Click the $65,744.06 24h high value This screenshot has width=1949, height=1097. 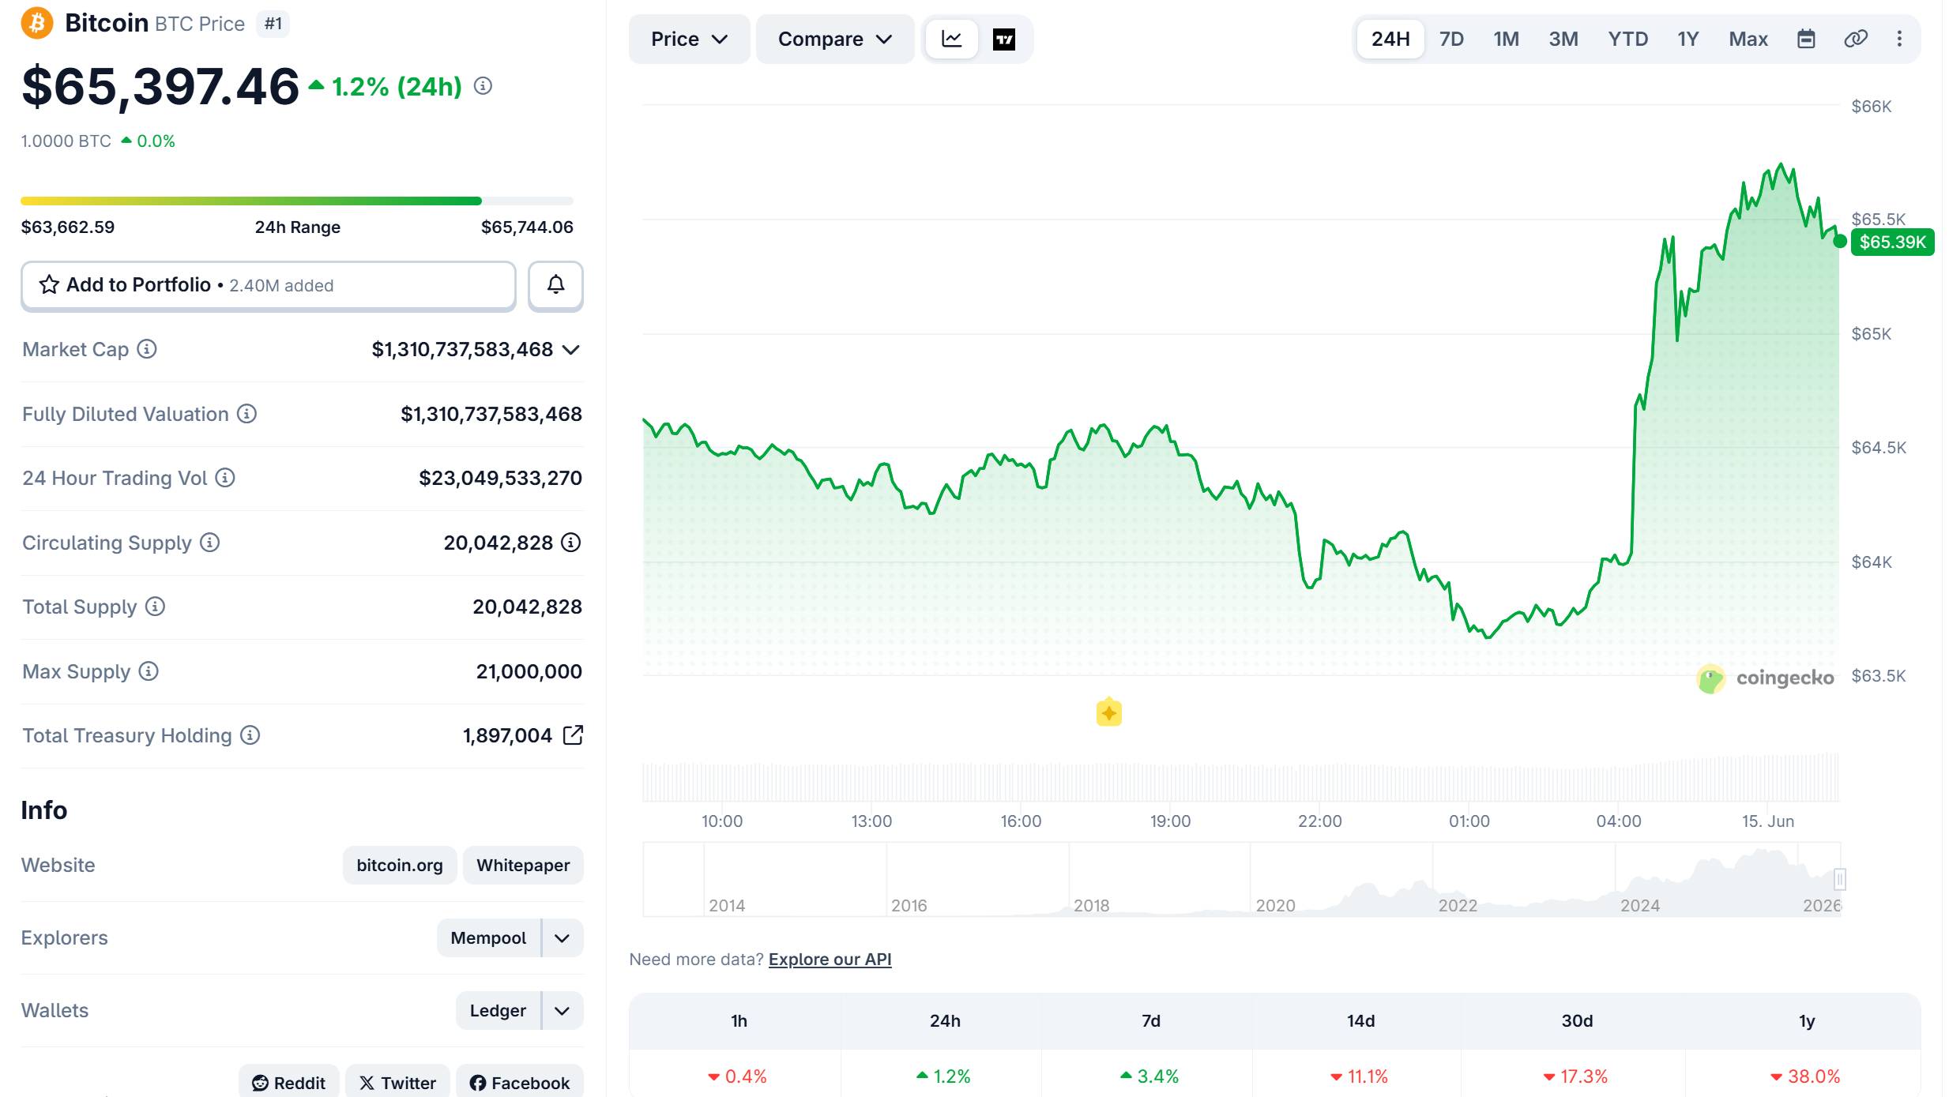pos(527,227)
